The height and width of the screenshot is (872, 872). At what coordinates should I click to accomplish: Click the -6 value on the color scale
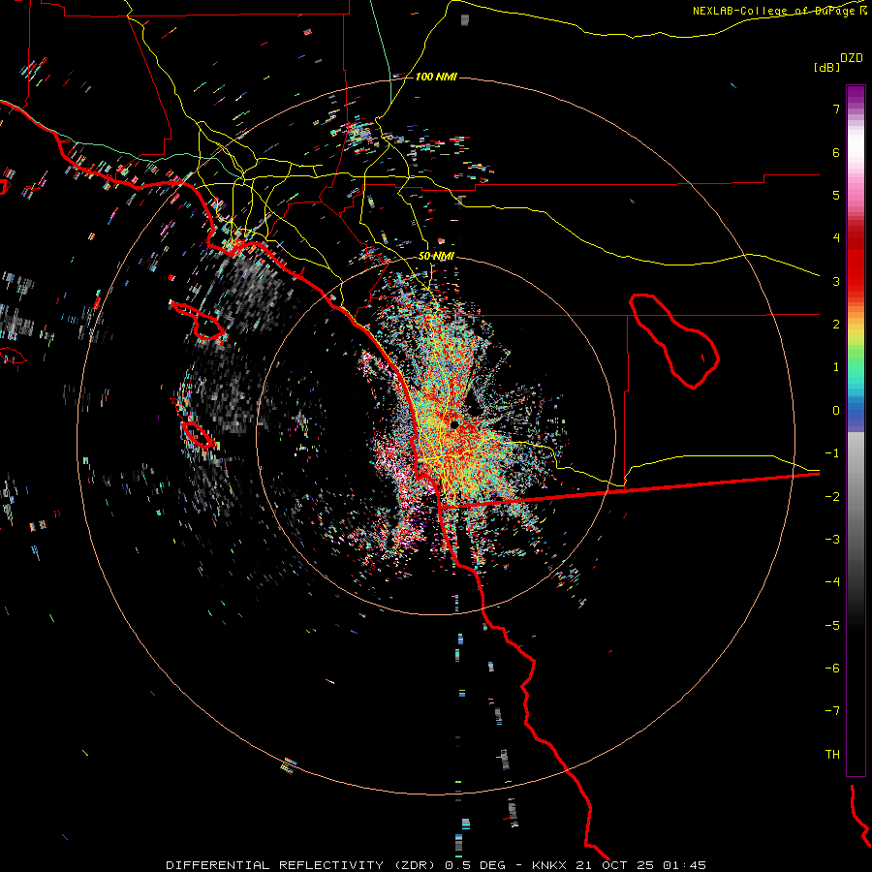[x=832, y=669]
